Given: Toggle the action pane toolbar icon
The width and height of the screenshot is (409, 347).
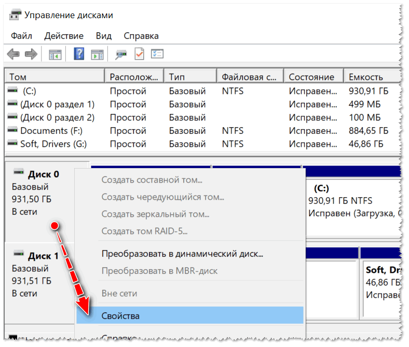Looking at the screenshot, I should click(97, 54).
